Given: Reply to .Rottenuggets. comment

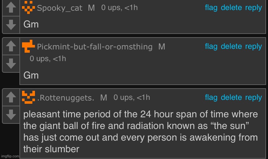Looking at the screenshot, I should pos(253,97).
